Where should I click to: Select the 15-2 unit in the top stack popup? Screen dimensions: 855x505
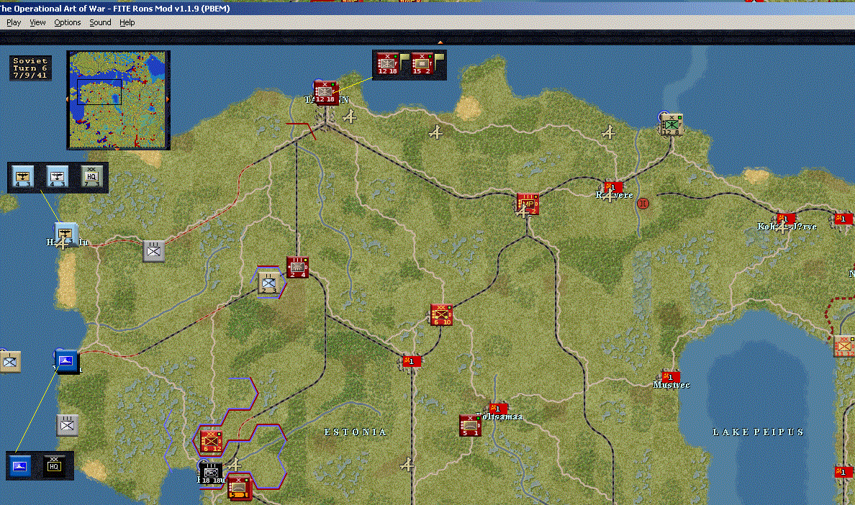click(x=422, y=64)
